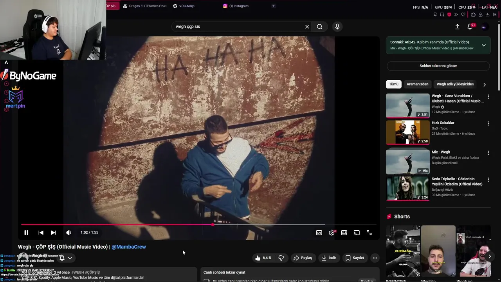Save video with Kaydet button
Screen dimensions: 501x282
pyautogui.click(x=355, y=258)
